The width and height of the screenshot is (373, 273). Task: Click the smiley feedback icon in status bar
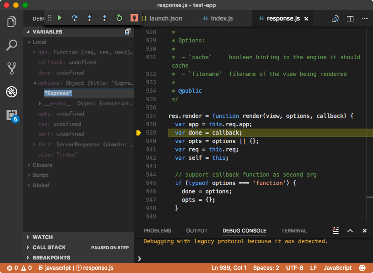[362, 268]
